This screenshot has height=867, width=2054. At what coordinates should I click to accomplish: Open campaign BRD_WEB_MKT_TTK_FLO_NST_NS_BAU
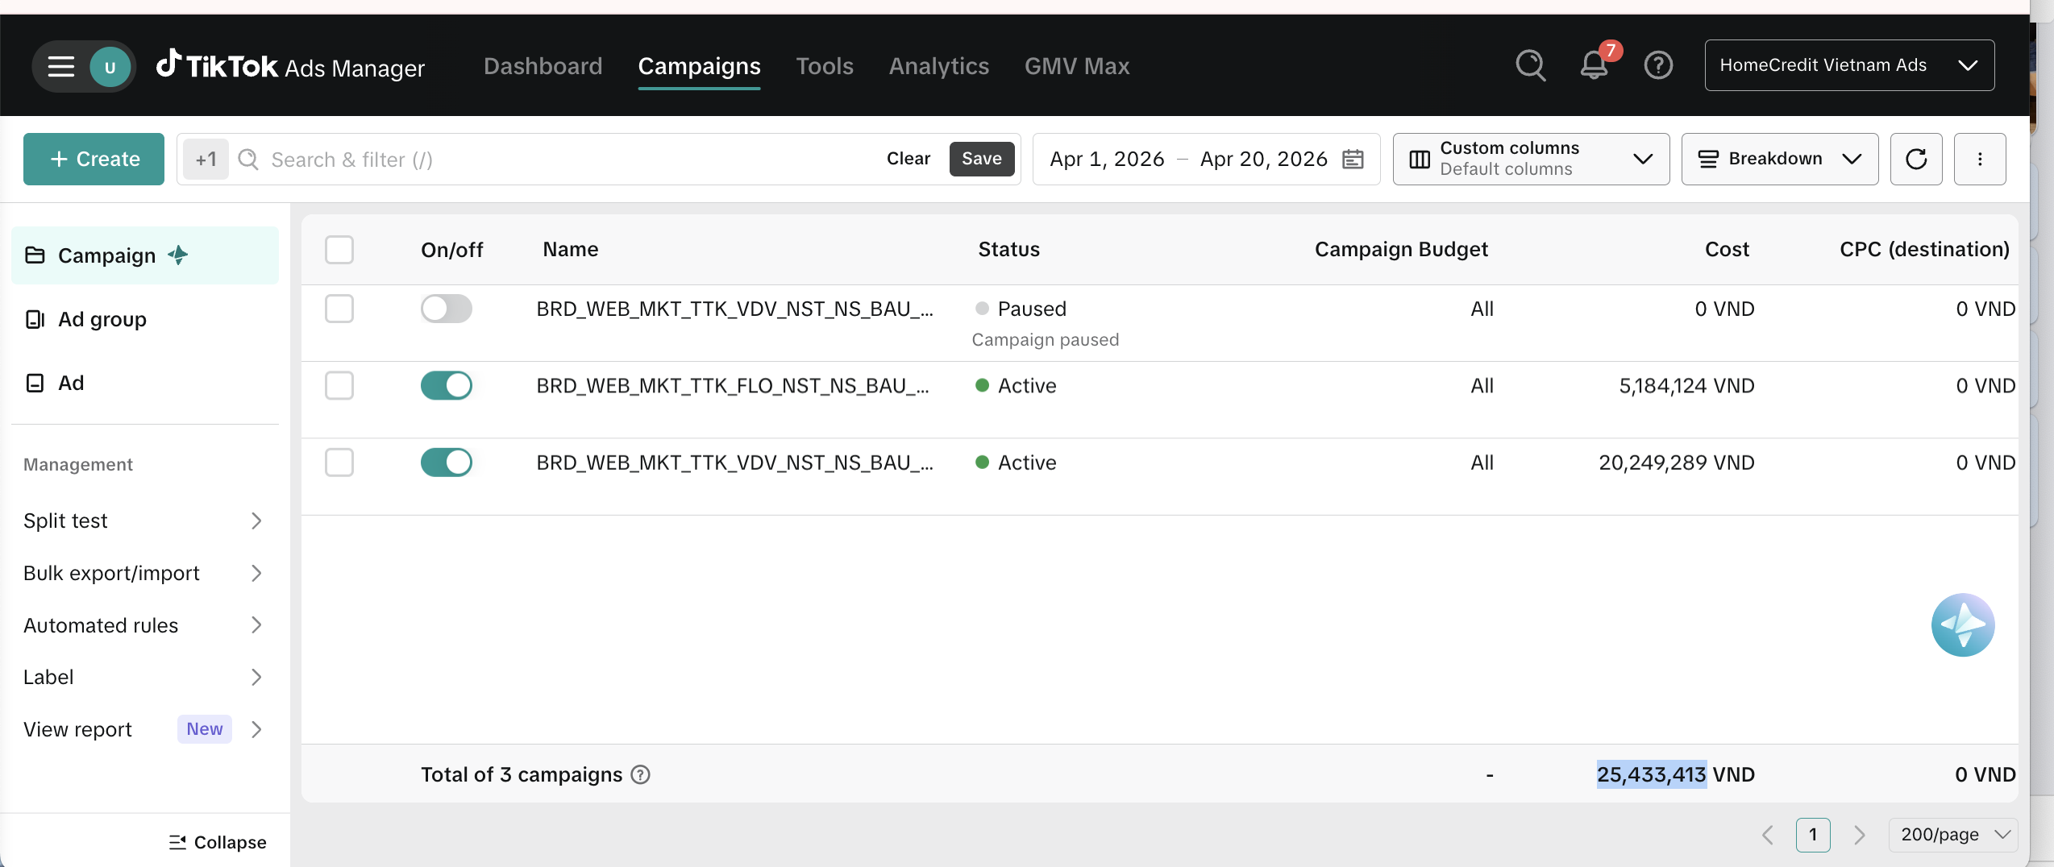(x=733, y=386)
